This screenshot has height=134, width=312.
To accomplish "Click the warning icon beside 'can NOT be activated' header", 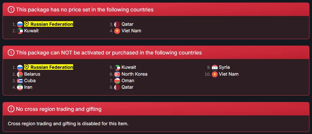I will coord(11,52).
